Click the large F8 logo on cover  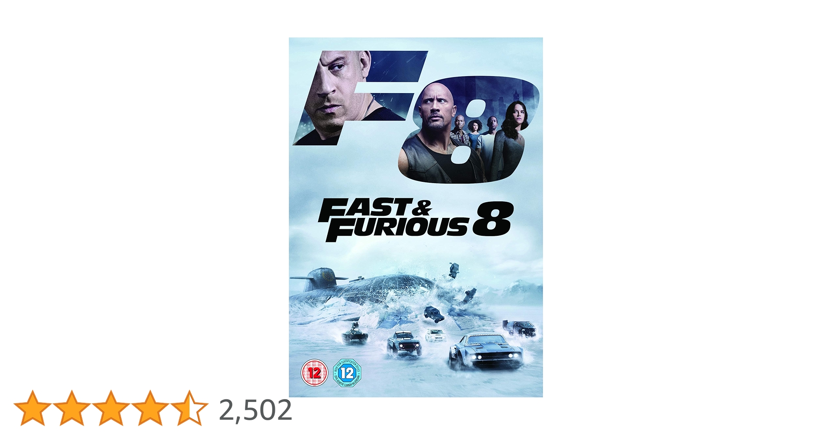coord(416,115)
